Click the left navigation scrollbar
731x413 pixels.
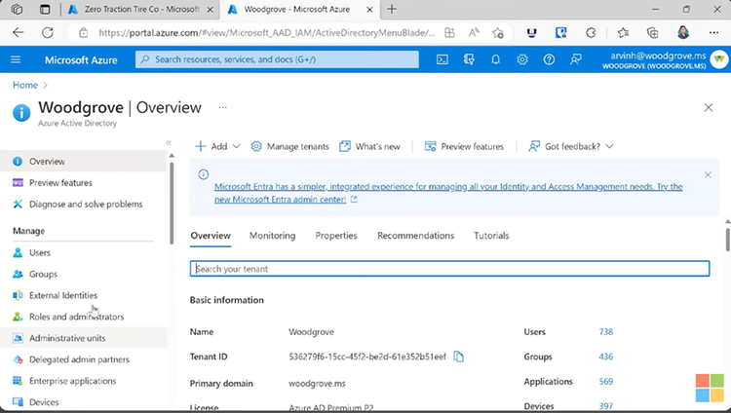coord(172,203)
